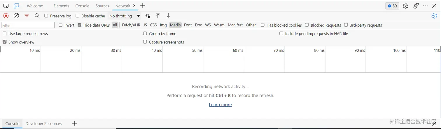Open inspect element picker tool
The image size is (441, 129).
pos(6,6)
